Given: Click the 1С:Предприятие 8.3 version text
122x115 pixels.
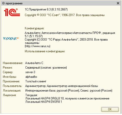Looking at the screenshot, I should (x=46, y=9).
